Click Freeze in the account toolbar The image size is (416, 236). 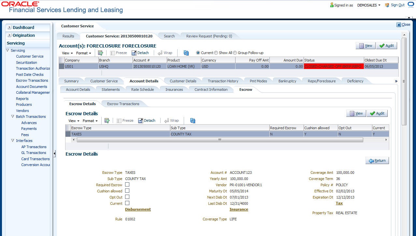coord(118,53)
